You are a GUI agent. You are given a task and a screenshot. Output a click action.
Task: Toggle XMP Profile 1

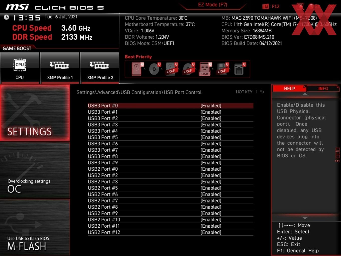60,68
